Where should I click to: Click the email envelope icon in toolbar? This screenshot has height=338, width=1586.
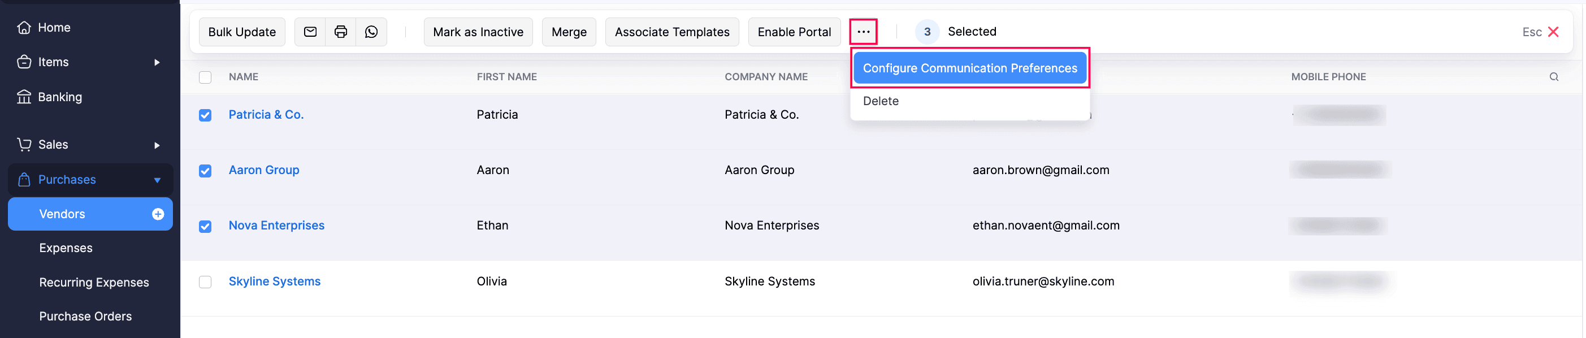click(310, 32)
